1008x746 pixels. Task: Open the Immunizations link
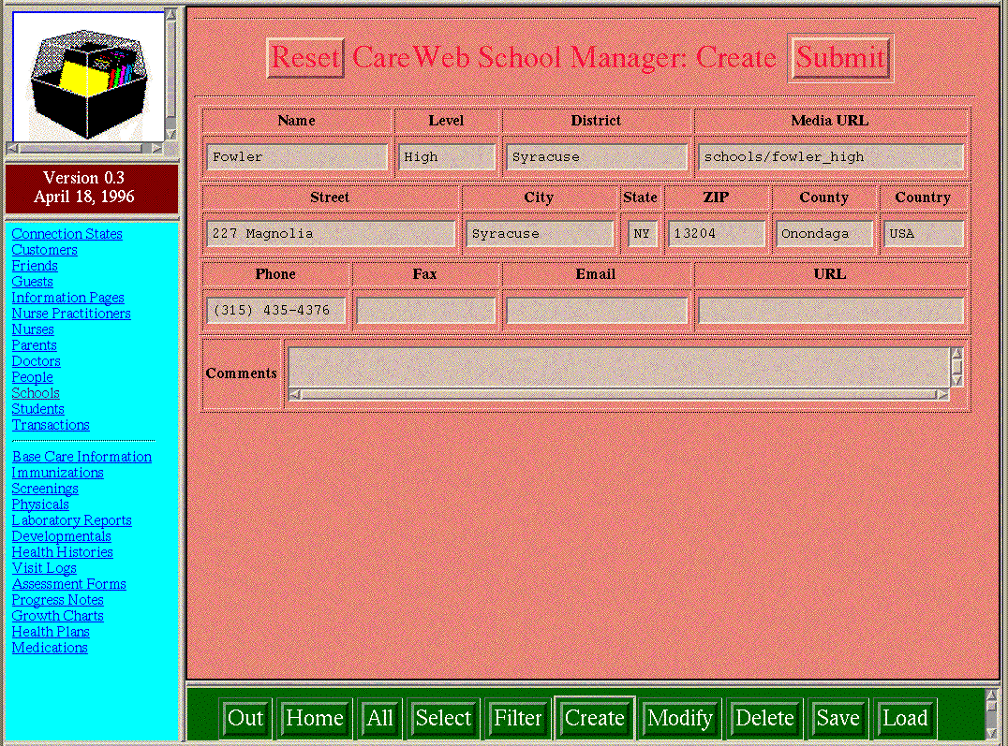point(58,473)
